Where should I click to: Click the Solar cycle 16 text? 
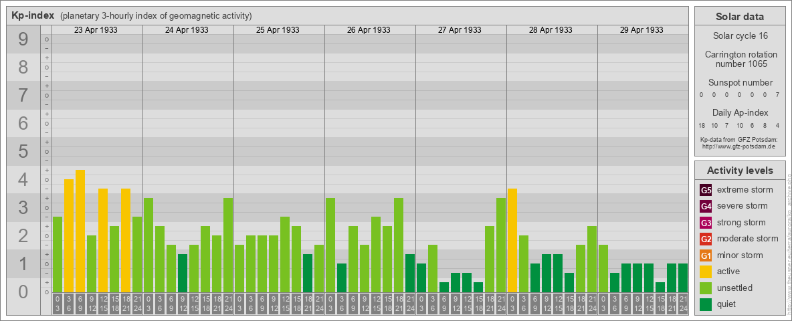740,36
